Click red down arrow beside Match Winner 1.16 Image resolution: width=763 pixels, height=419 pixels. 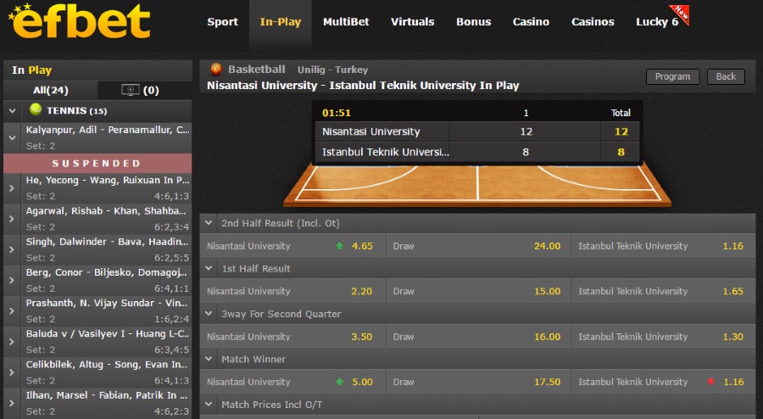(x=711, y=382)
